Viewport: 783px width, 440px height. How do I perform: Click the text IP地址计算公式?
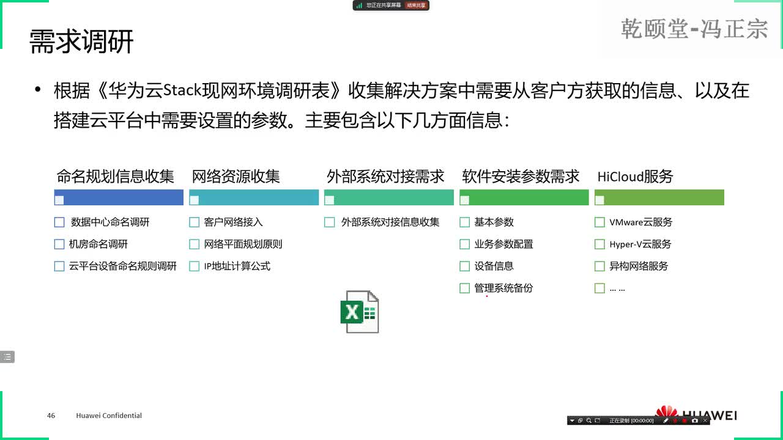pos(237,266)
